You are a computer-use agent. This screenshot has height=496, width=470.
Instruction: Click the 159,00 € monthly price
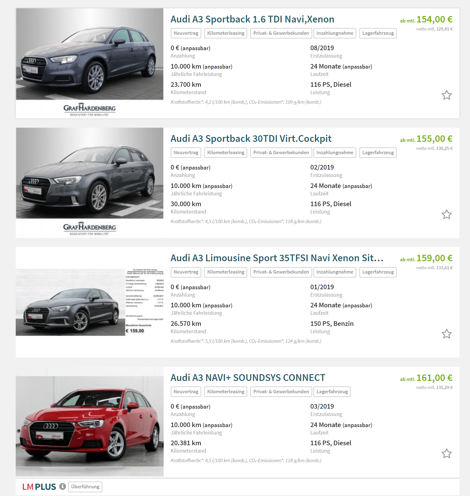pos(435,258)
